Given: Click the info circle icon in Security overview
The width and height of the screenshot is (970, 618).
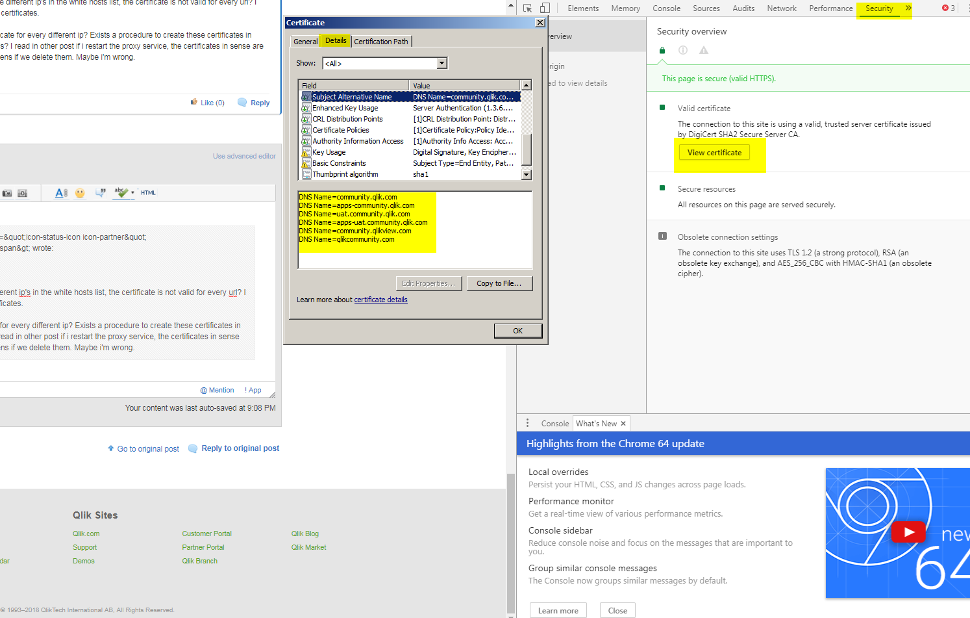Looking at the screenshot, I should (683, 50).
